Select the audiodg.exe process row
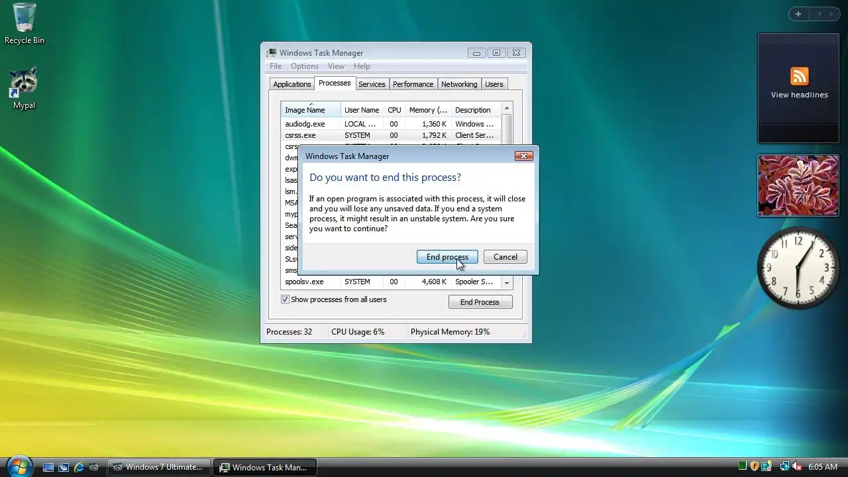 pyautogui.click(x=391, y=124)
